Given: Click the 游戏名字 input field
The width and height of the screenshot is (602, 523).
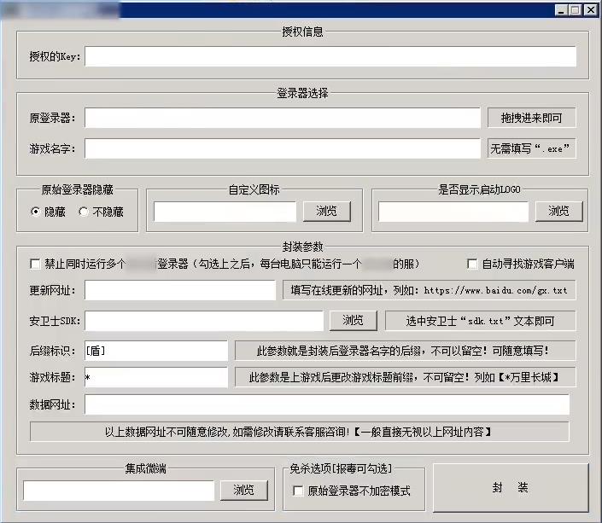Looking at the screenshot, I should tap(282, 148).
